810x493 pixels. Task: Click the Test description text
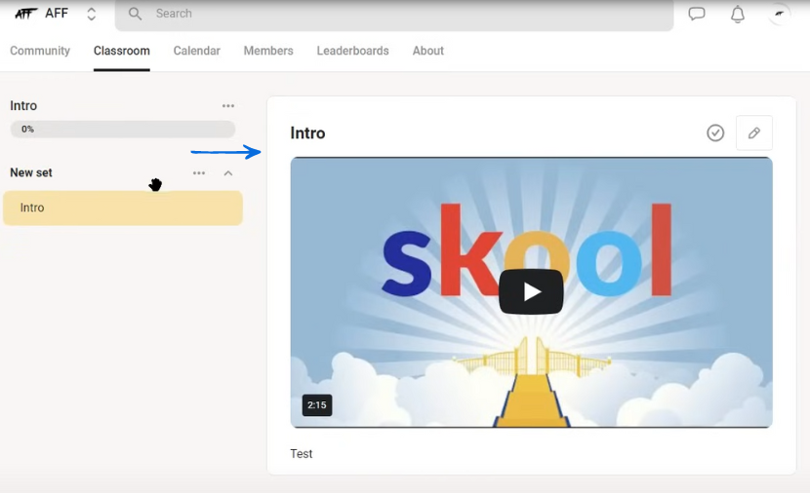pos(302,454)
